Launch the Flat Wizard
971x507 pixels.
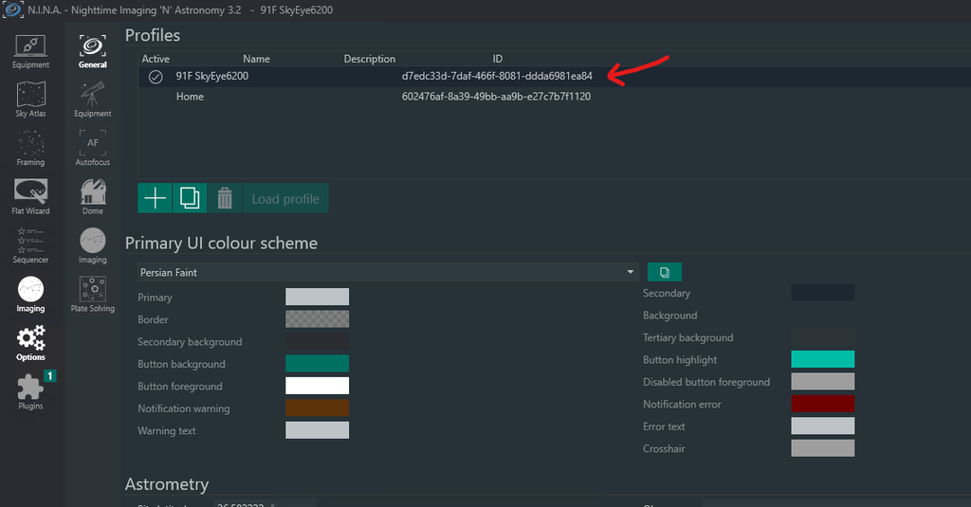tap(30, 197)
